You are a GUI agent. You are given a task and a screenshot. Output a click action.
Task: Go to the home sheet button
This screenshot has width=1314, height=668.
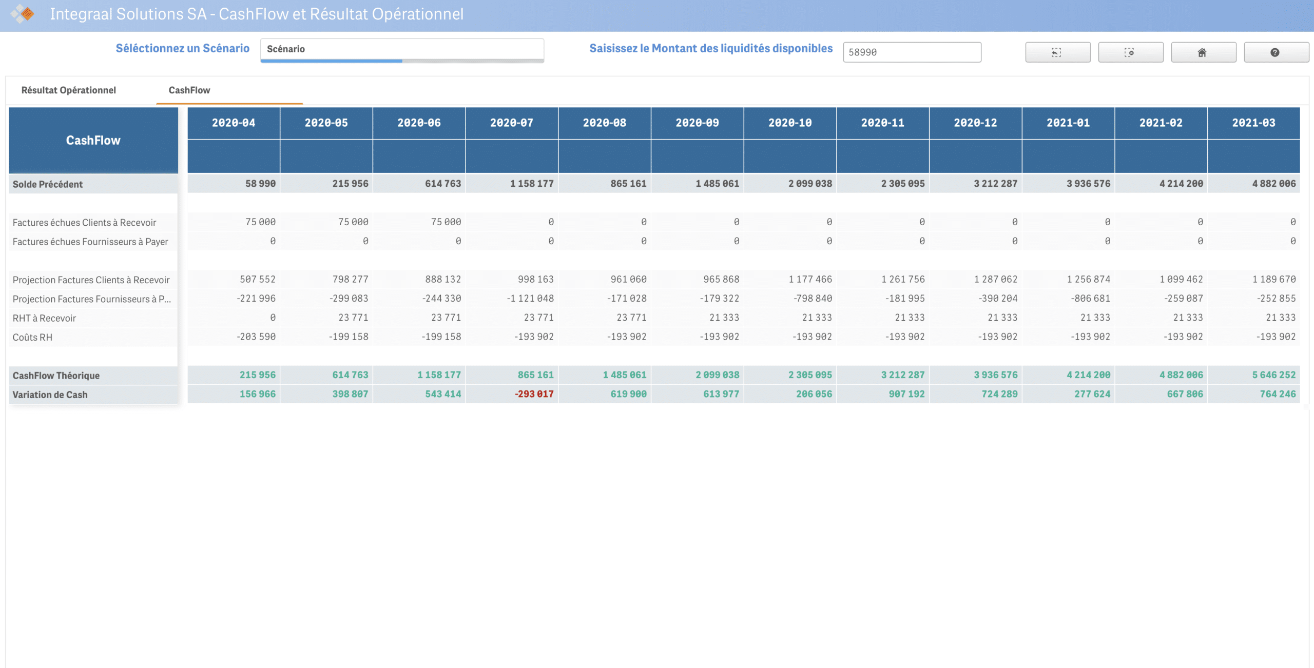click(1204, 52)
